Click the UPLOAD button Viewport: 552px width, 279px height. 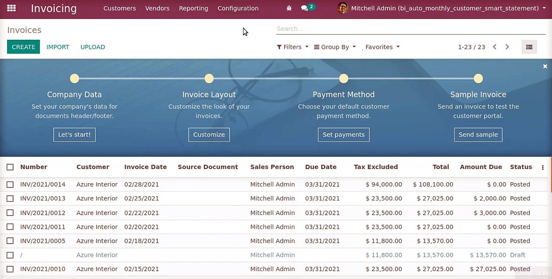tap(93, 47)
